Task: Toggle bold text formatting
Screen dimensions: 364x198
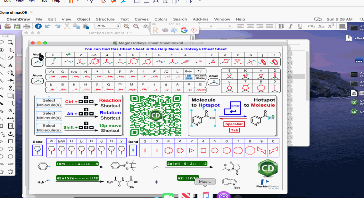Action: point(281,26)
